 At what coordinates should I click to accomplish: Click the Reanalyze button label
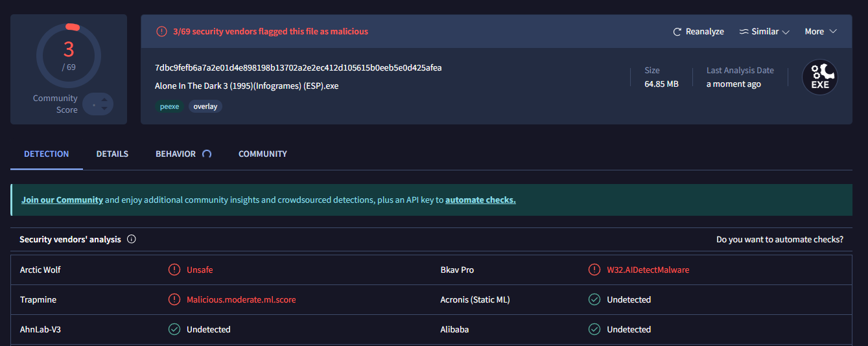pyautogui.click(x=705, y=32)
